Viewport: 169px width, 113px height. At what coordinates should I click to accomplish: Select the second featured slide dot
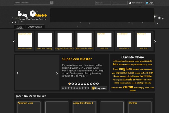tap(73, 84)
